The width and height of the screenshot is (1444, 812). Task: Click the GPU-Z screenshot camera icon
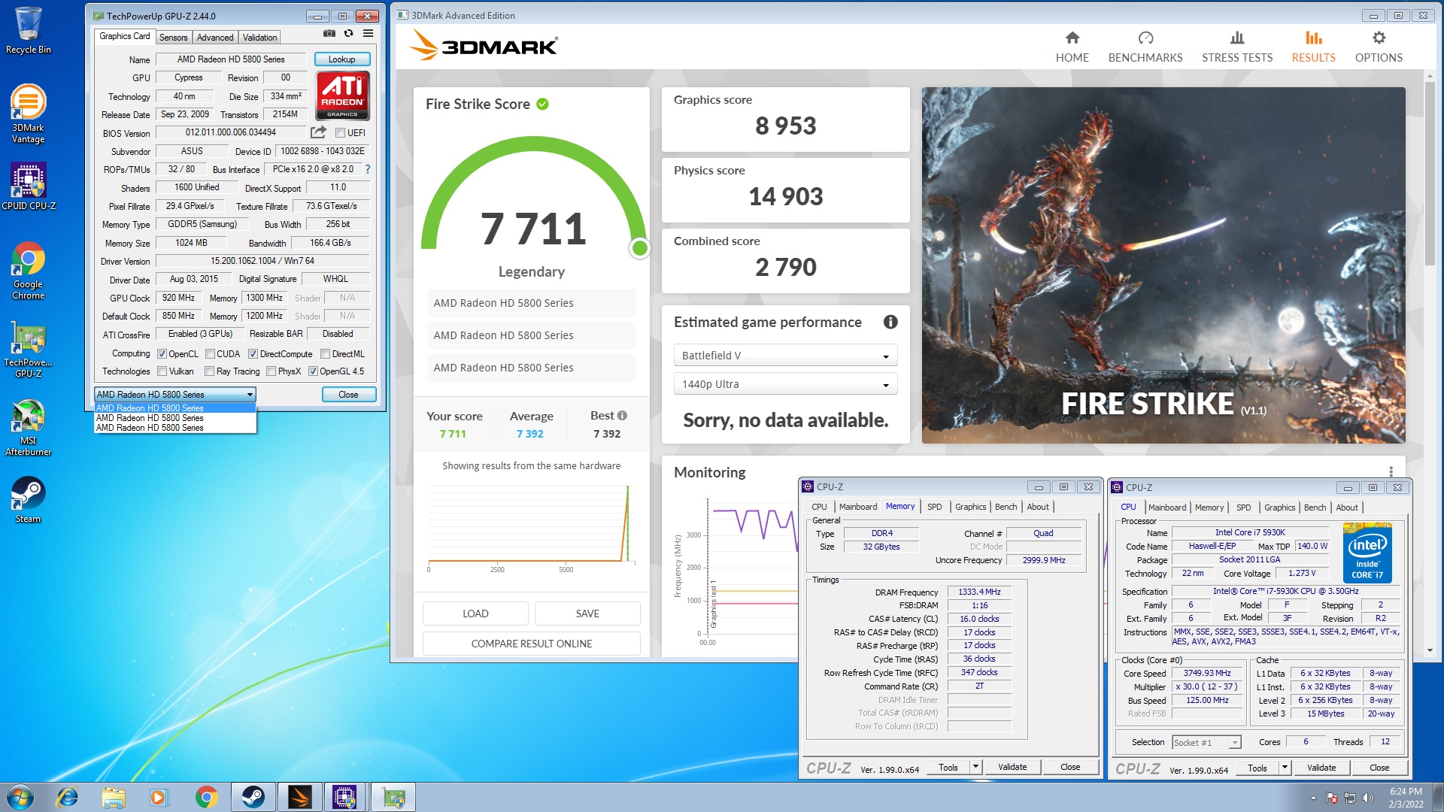click(x=329, y=34)
